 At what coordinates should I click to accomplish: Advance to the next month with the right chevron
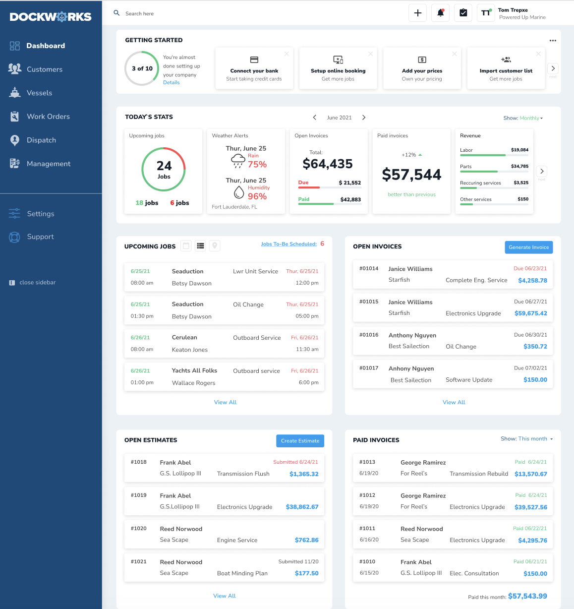click(x=364, y=118)
